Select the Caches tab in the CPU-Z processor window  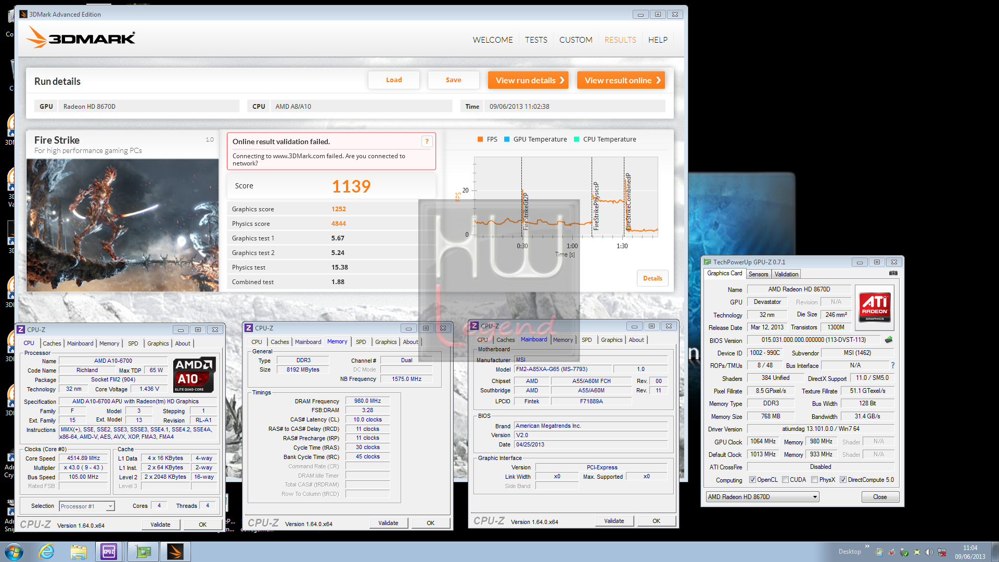point(52,343)
